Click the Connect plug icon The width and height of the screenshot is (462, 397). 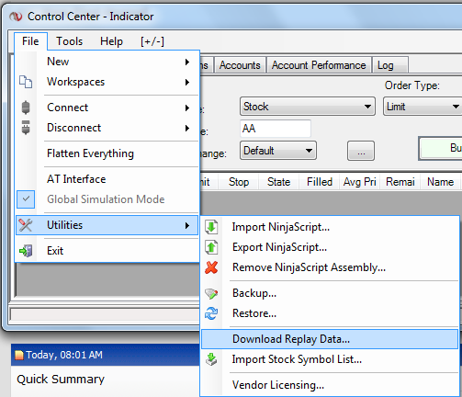(x=26, y=108)
